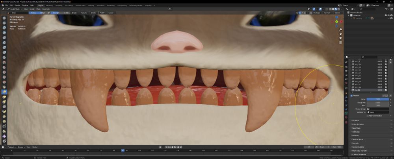The width and height of the screenshot is (394, 159).
Task: Open the File menu
Action: pyautogui.click(x=6, y=5)
